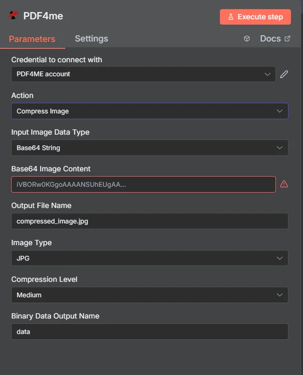Expand the Action dropdown showing Compress Image
Viewport: 303px width, 375px height.
coord(150,111)
